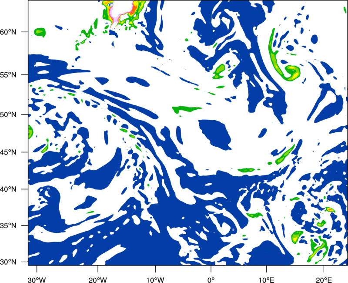Click the green blob at 60°N 30°W

[x=40, y=32]
